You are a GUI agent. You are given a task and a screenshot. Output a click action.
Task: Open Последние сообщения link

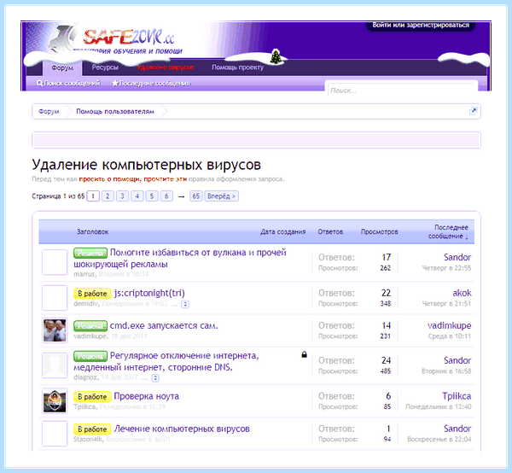point(154,84)
